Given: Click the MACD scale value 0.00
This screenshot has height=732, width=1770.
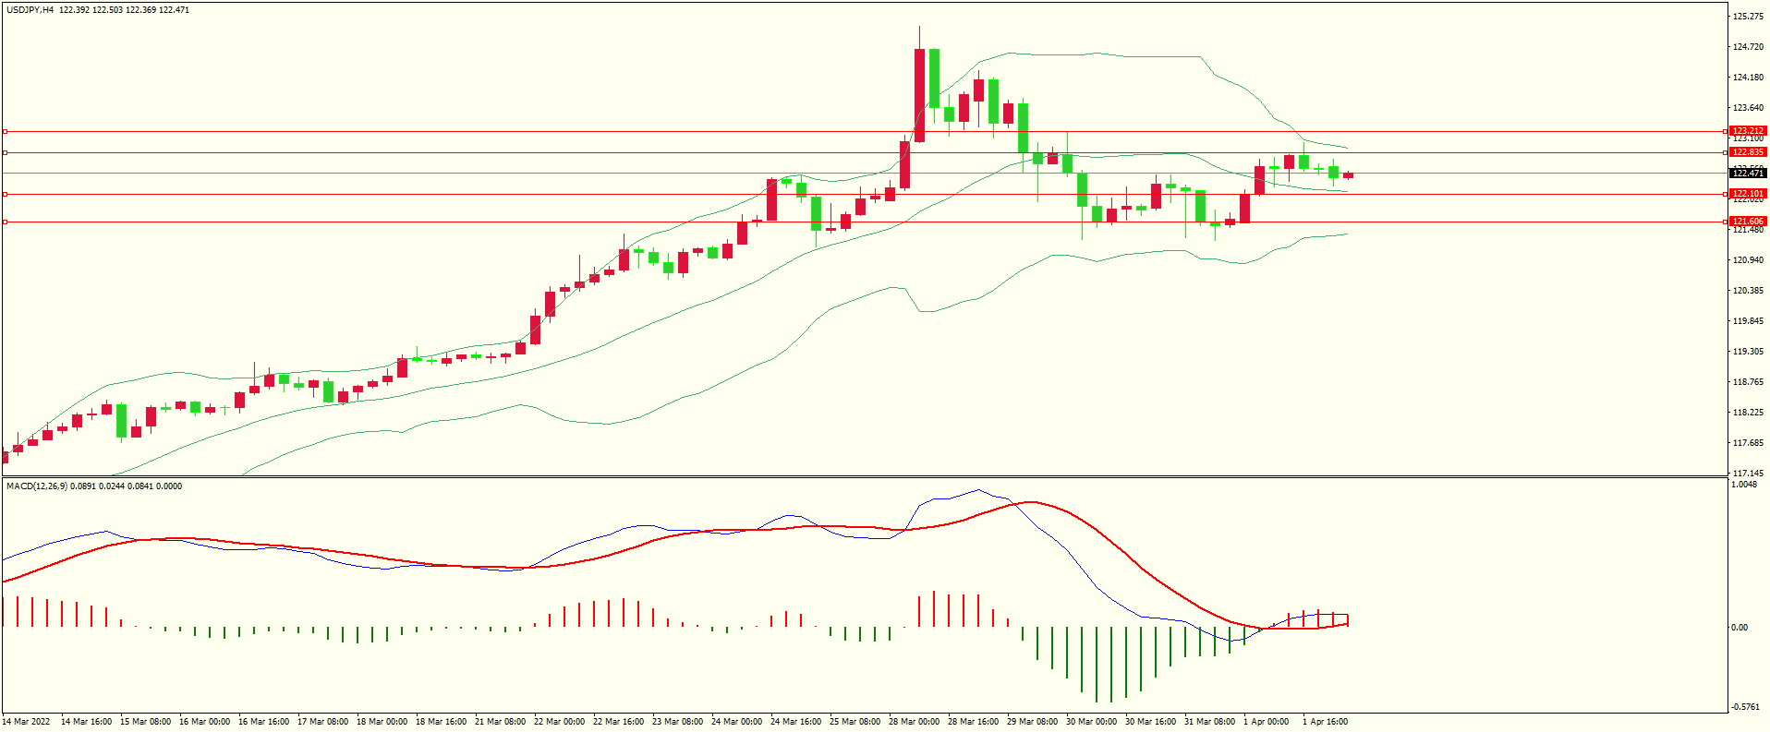Looking at the screenshot, I should point(1740,628).
